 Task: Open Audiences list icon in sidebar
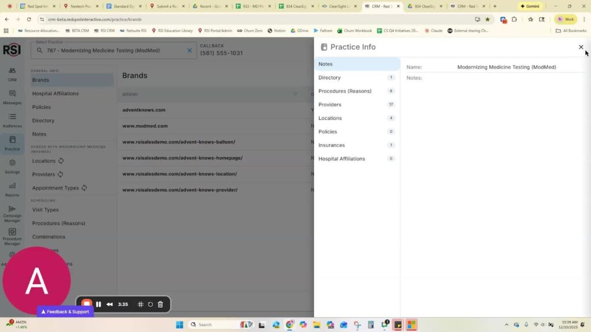pyautogui.click(x=12, y=118)
